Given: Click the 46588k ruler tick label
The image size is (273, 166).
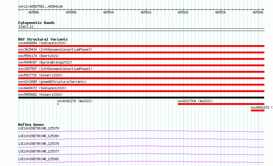Looking at the screenshot, I should [34, 12].
